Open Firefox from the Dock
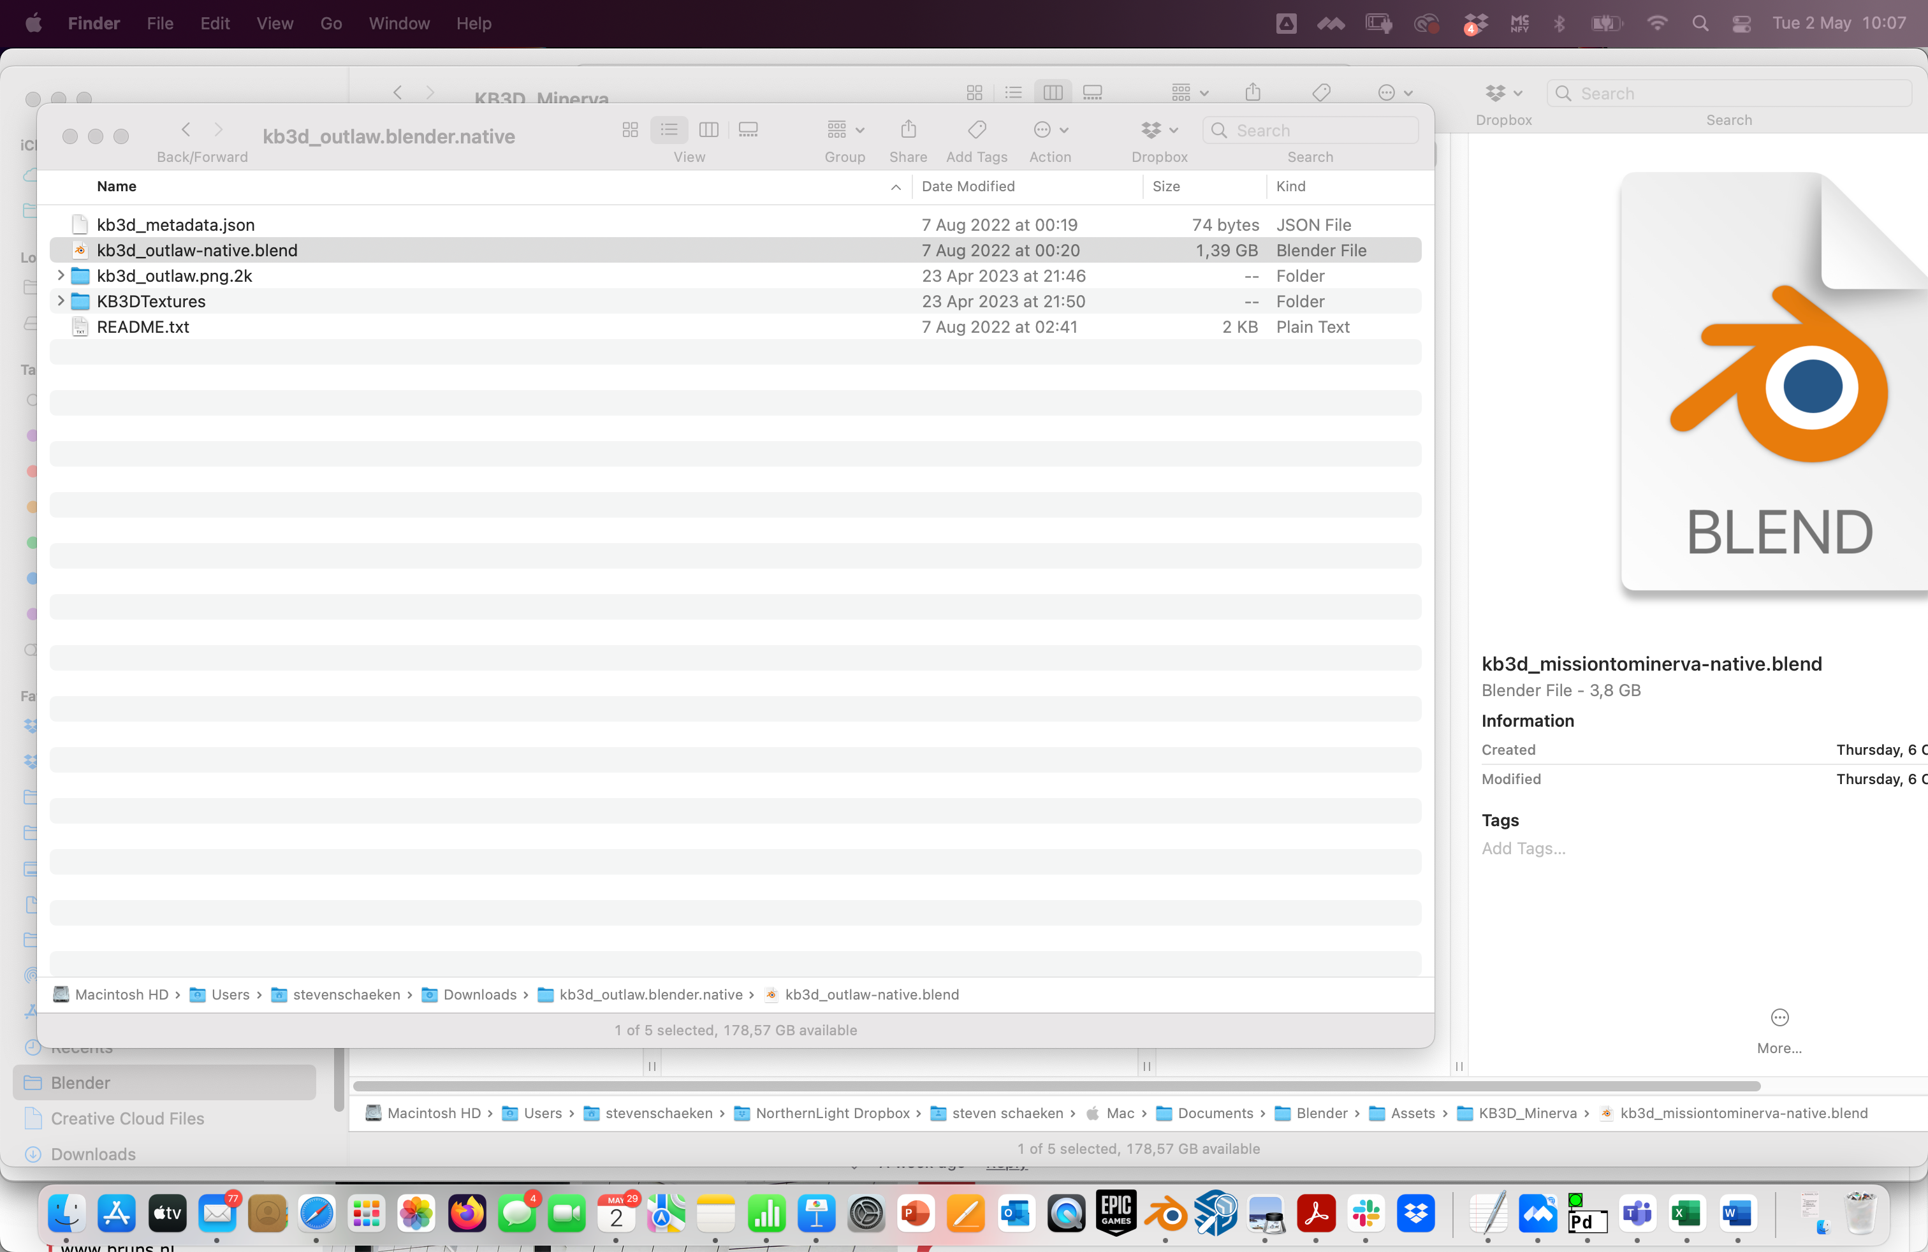The height and width of the screenshot is (1252, 1928). [x=467, y=1213]
